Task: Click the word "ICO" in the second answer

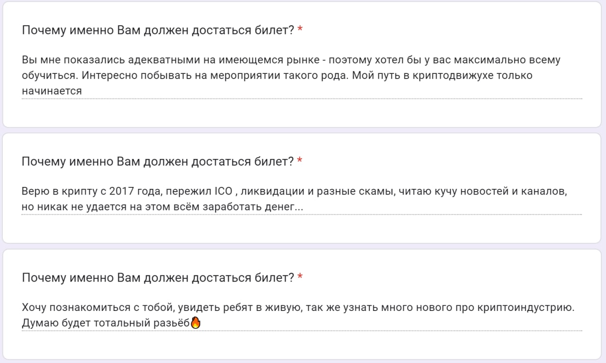Action: click(x=223, y=192)
